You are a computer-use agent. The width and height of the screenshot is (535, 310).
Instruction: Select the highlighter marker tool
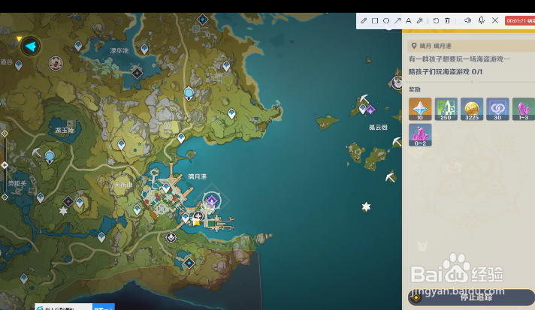(420, 21)
